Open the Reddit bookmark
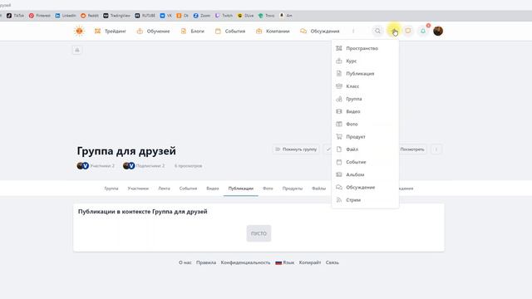532x299 pixels. click(90, 16)
